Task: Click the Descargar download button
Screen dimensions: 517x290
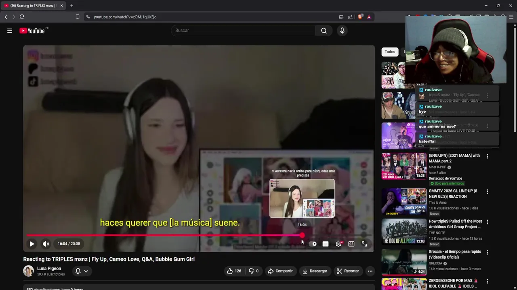Action: [x=315, y=271]
